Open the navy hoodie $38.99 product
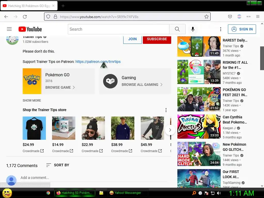Viewport: 264px width, 198px height. tap(123, 128)
